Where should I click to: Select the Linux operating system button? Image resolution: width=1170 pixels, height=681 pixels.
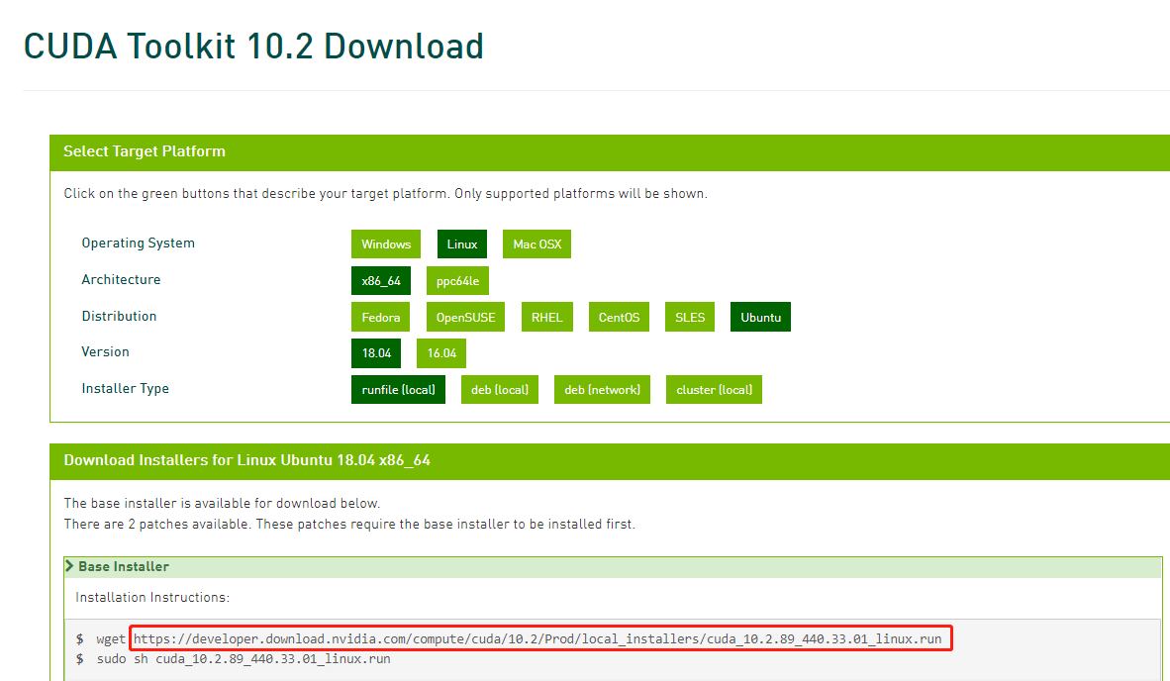462,243
